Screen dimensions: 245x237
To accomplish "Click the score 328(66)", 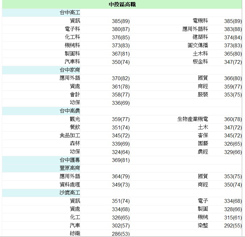I will pyautogui.click(x=233, y=209).
